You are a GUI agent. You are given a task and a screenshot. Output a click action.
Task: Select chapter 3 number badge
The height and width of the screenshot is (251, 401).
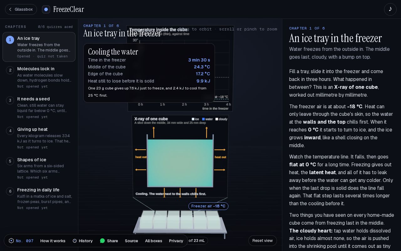[x=10, y=100]
